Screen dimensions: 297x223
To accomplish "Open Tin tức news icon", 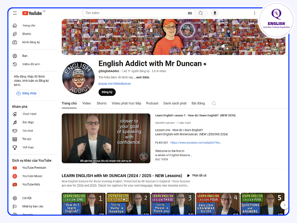I will [x=15, y=139].
